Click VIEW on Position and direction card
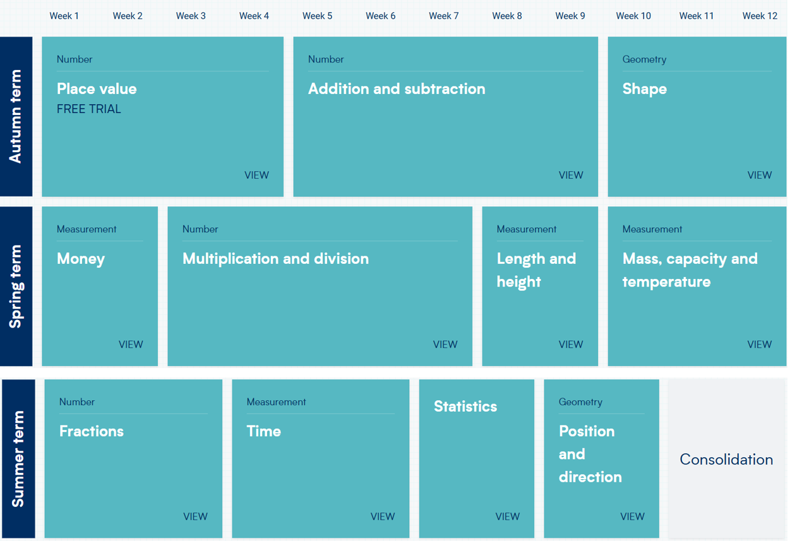The height and width of the screenshot is (541, 790). [x=632, y=516]
